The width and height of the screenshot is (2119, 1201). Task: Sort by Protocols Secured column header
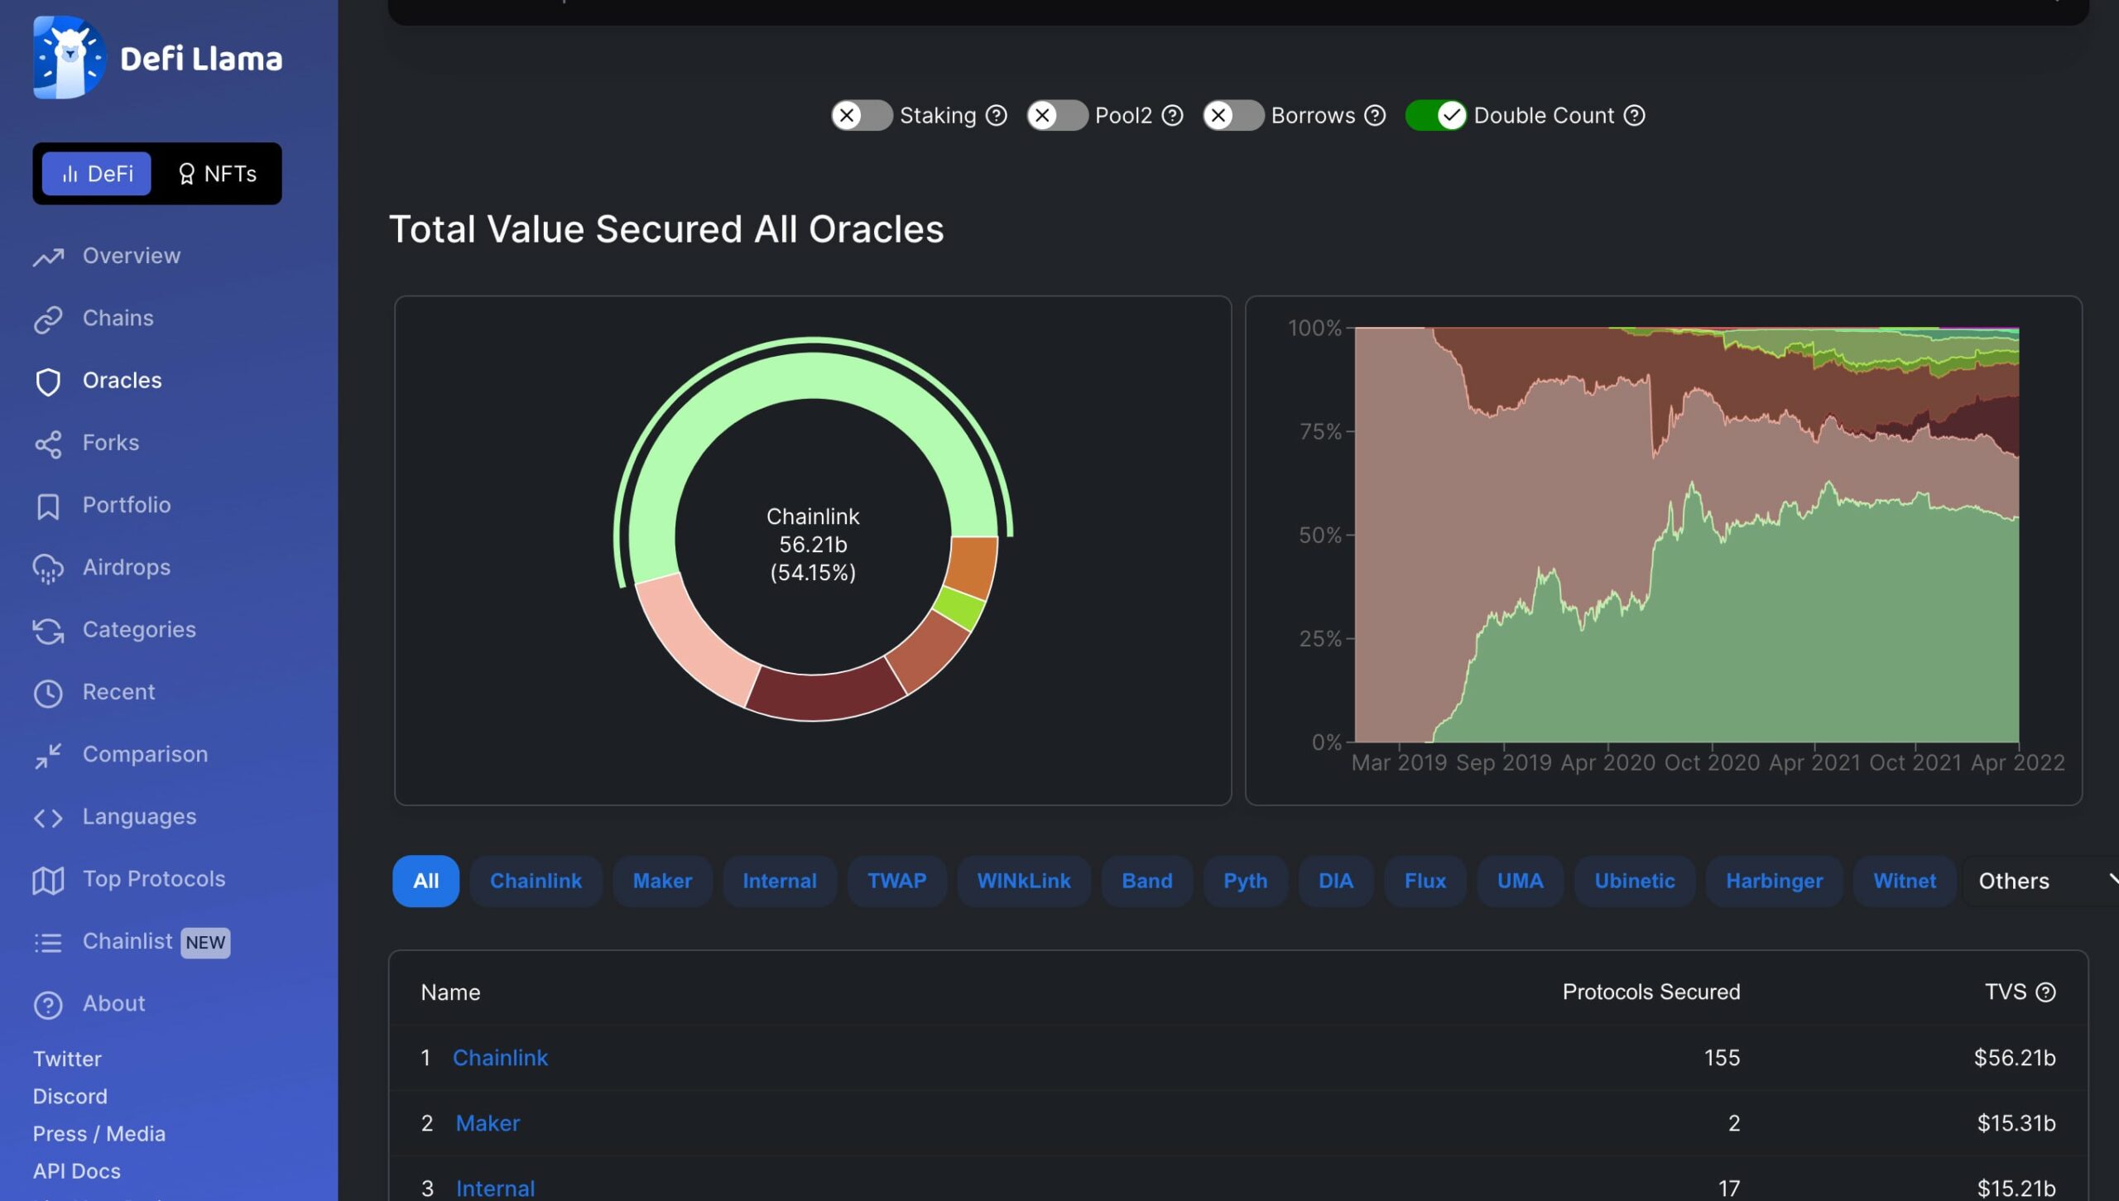[x=1651, y=992]
